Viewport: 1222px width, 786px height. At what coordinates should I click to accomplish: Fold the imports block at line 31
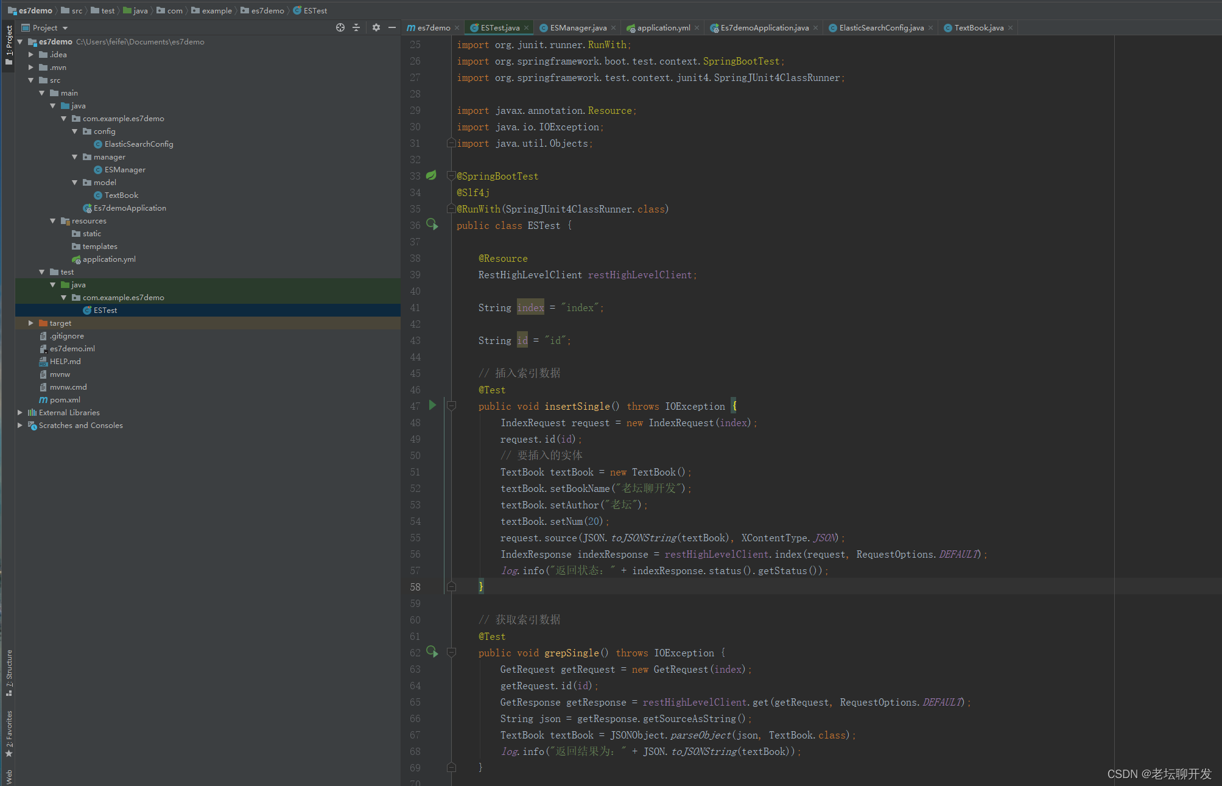pyautogui.click(x=451, y=143)
